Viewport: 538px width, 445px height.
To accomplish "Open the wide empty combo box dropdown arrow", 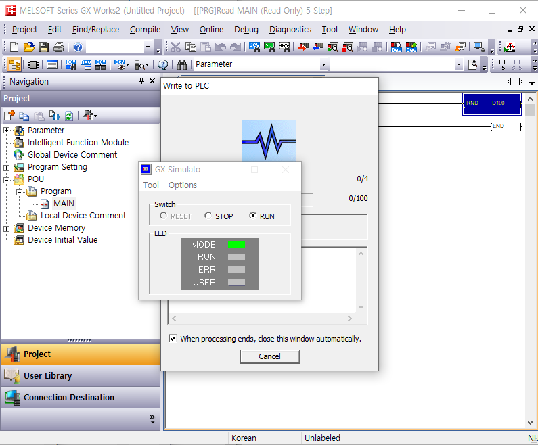I will (459, 64).
